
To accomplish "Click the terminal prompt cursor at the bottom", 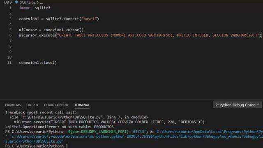I will point(67,146).
